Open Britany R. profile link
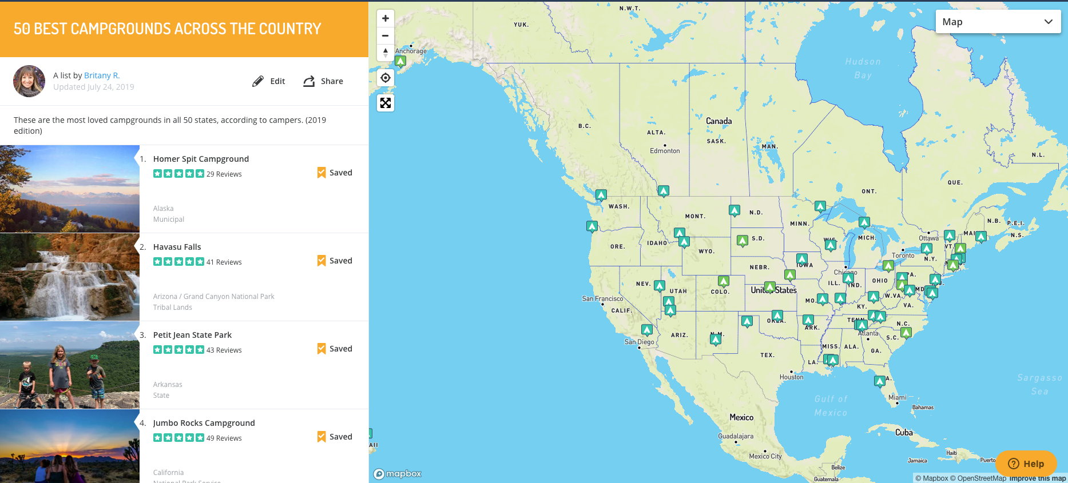This screenshot has width=1068, height=483. coord(102,75)
